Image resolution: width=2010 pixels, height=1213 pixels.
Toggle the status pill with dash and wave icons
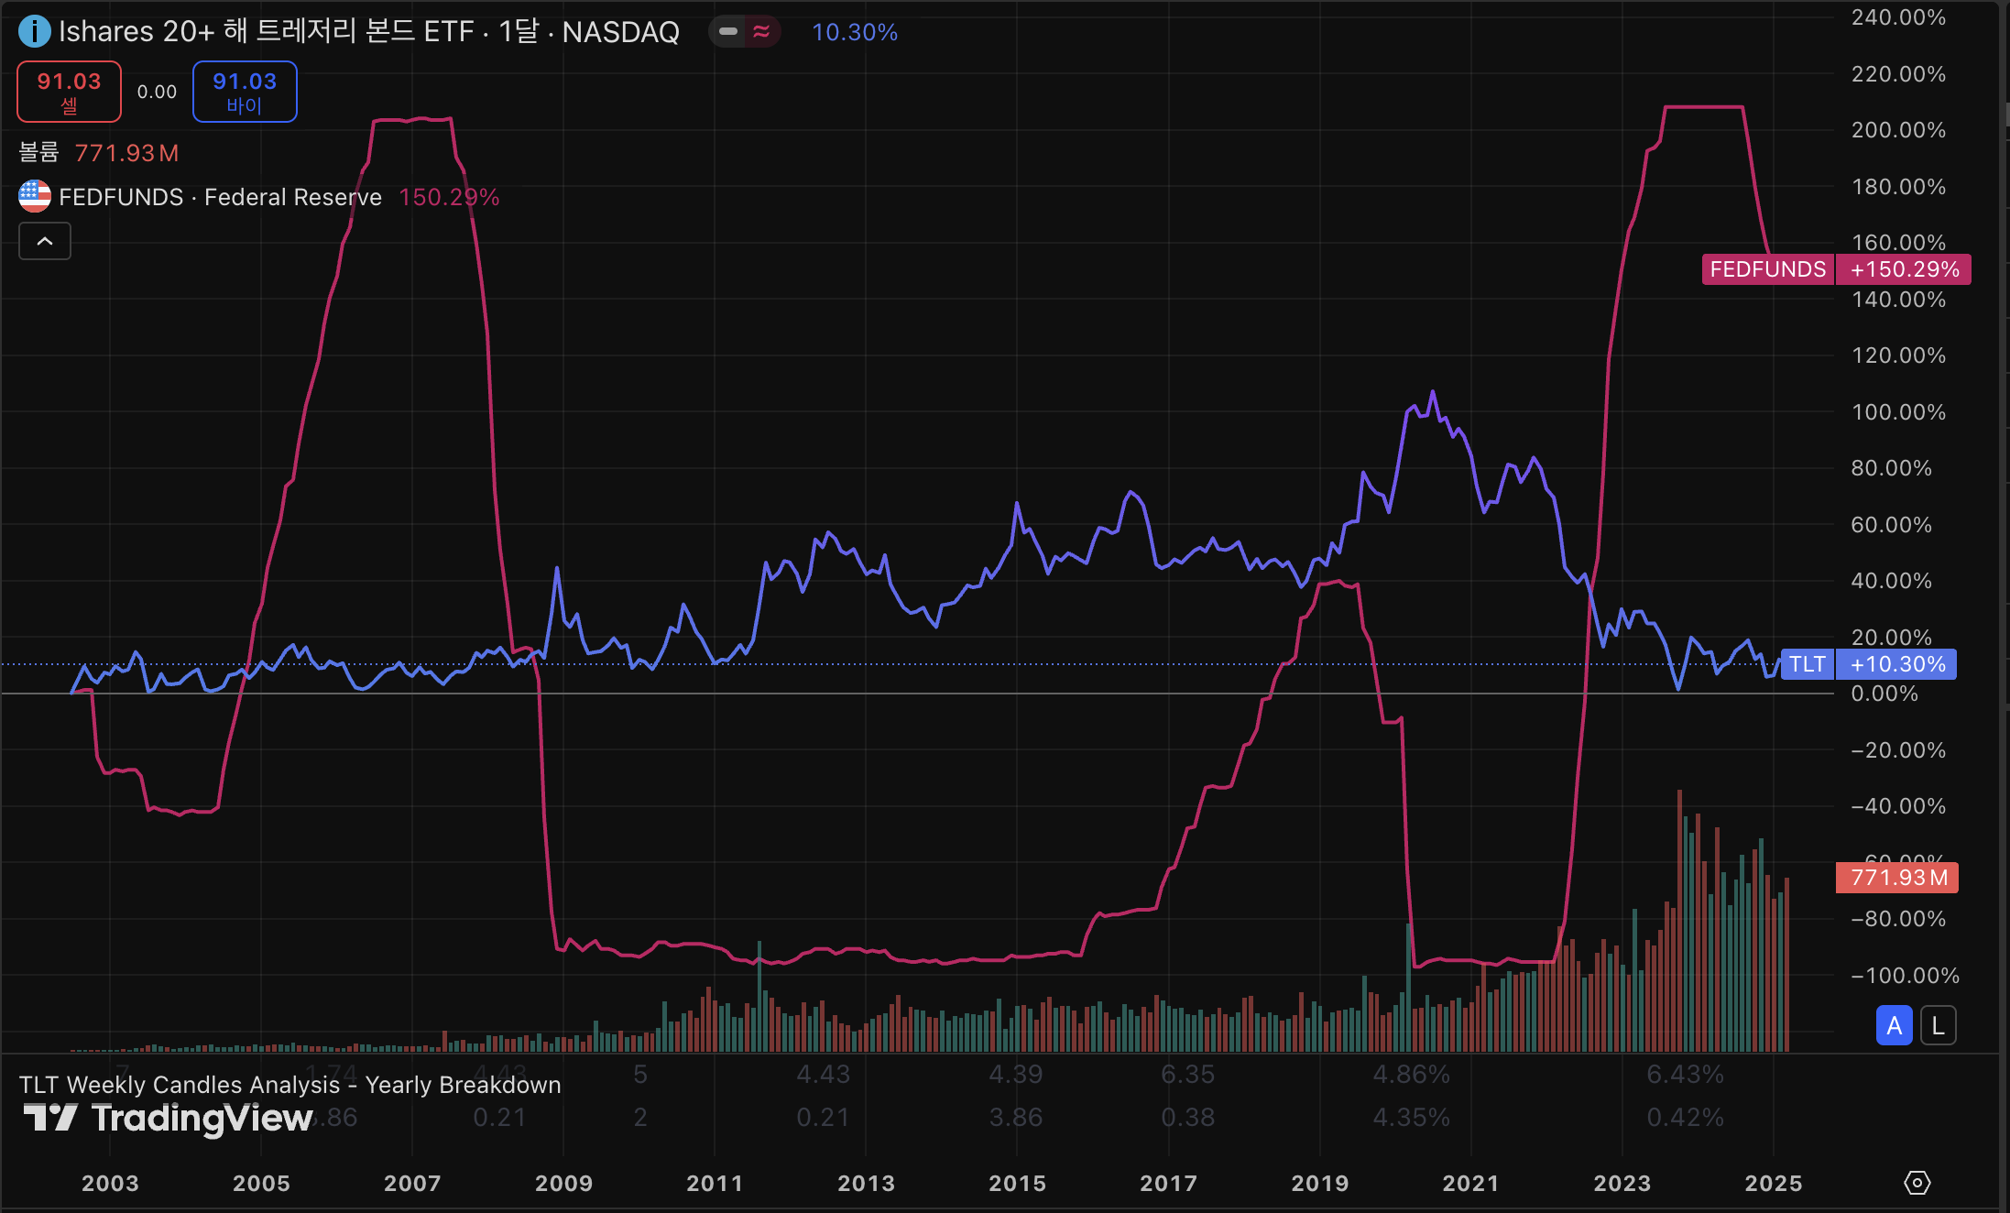coord(744,32)
